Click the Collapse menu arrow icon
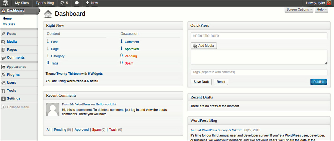The image size is (334, 141). click(3, 107)
